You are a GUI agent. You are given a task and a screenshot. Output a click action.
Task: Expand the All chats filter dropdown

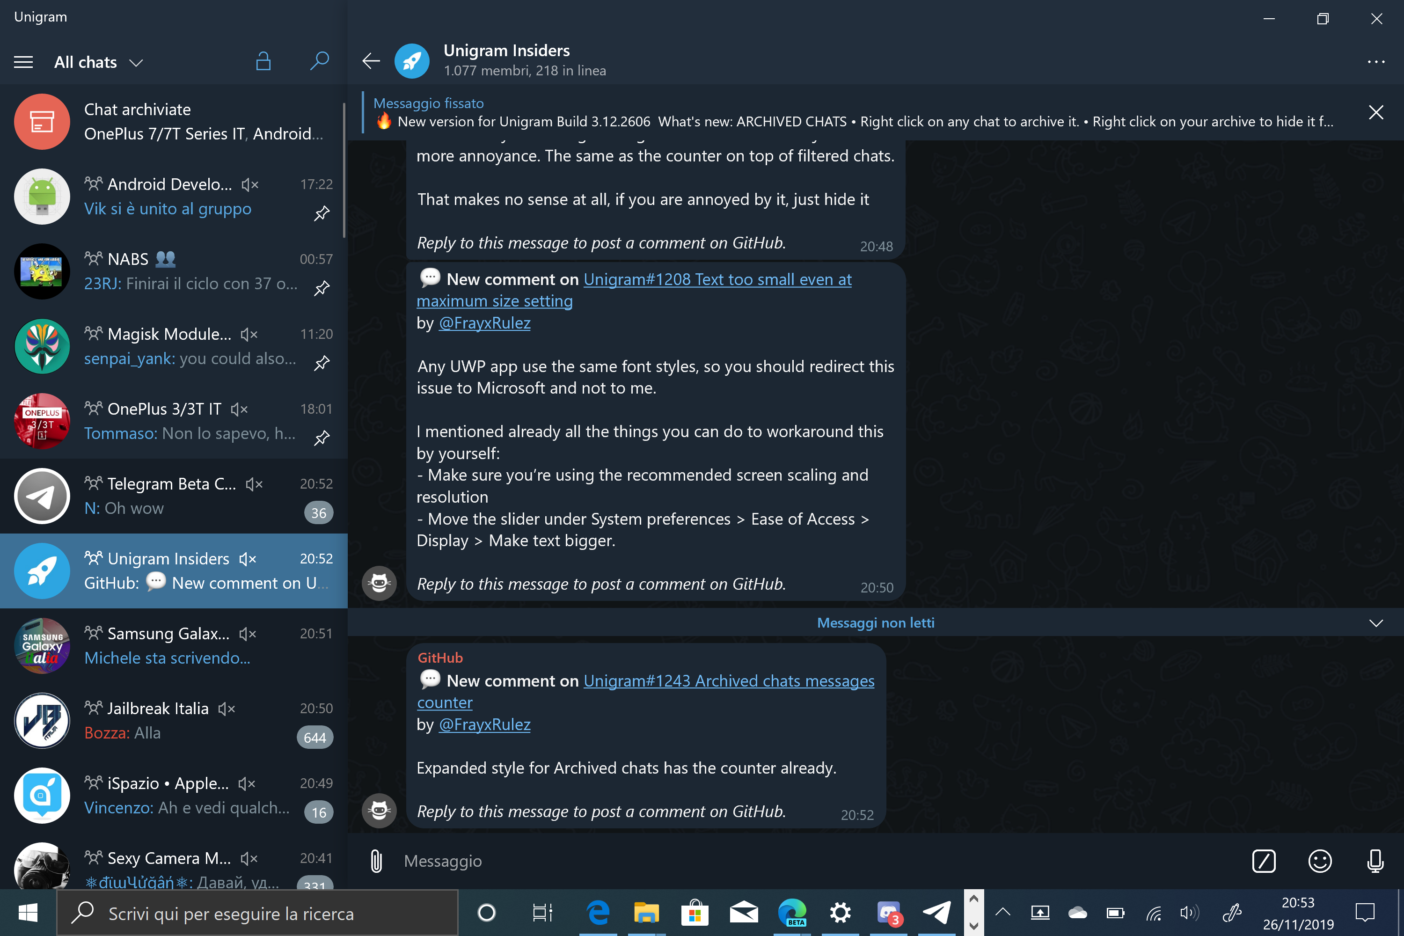click(136, 62)
